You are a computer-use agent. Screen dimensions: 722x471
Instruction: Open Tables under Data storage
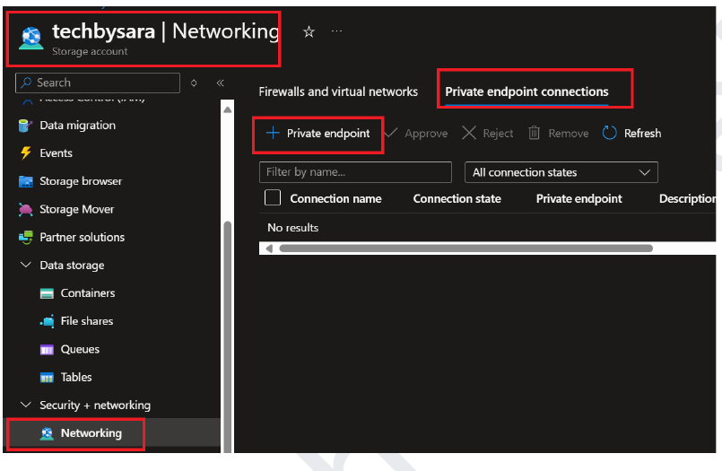76,378
